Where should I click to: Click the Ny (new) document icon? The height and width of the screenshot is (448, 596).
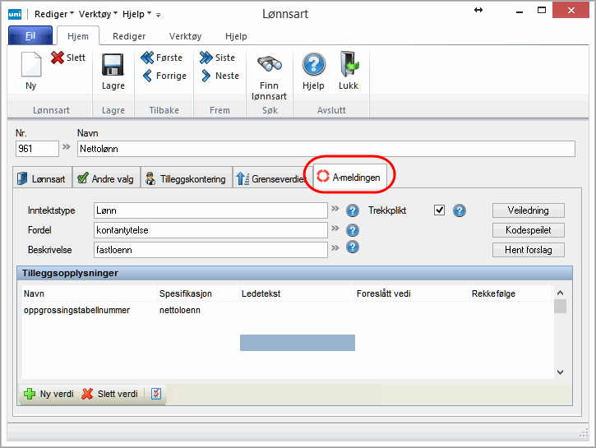click(30, 65)
